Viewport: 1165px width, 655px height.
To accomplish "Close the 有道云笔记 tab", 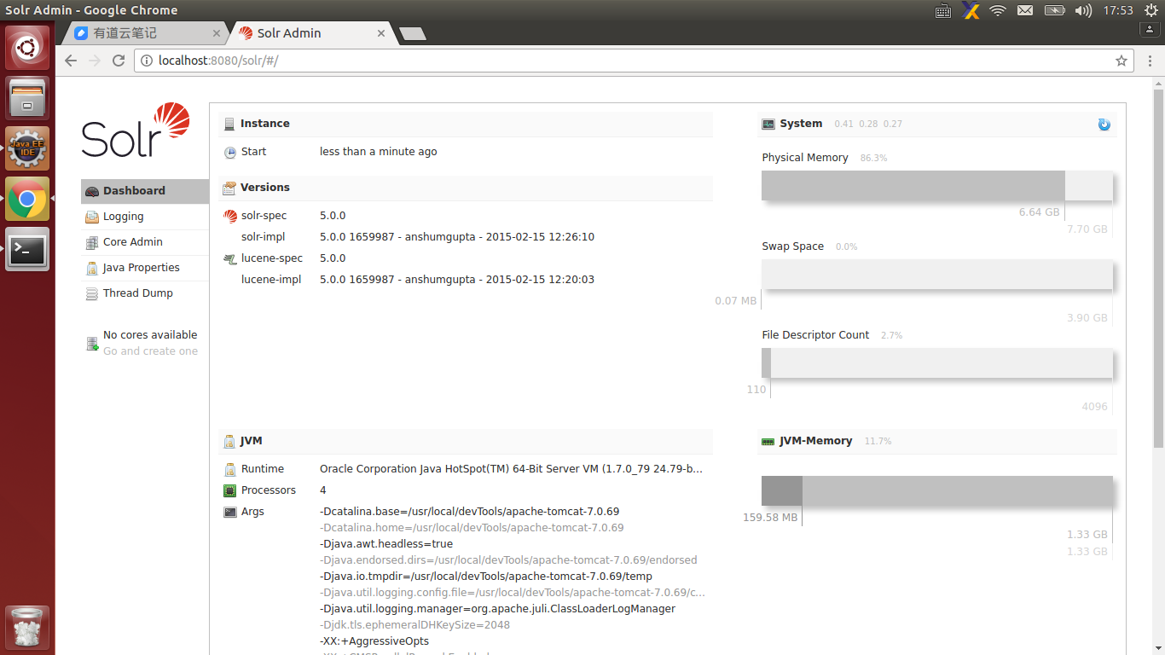I will coord(216,34).
